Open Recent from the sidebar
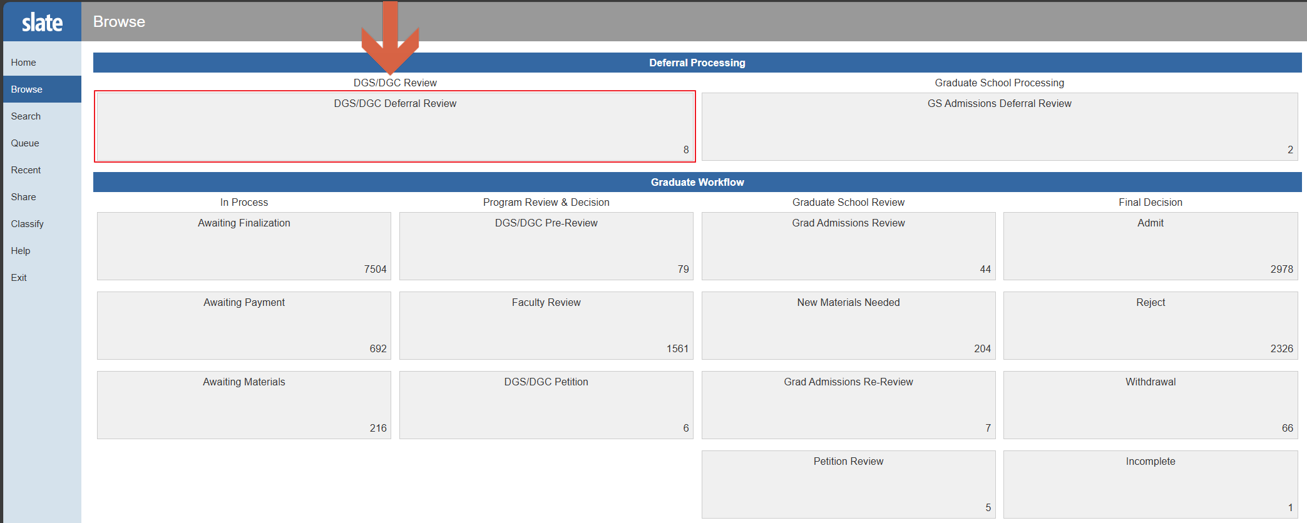 (x=26, y=170)
